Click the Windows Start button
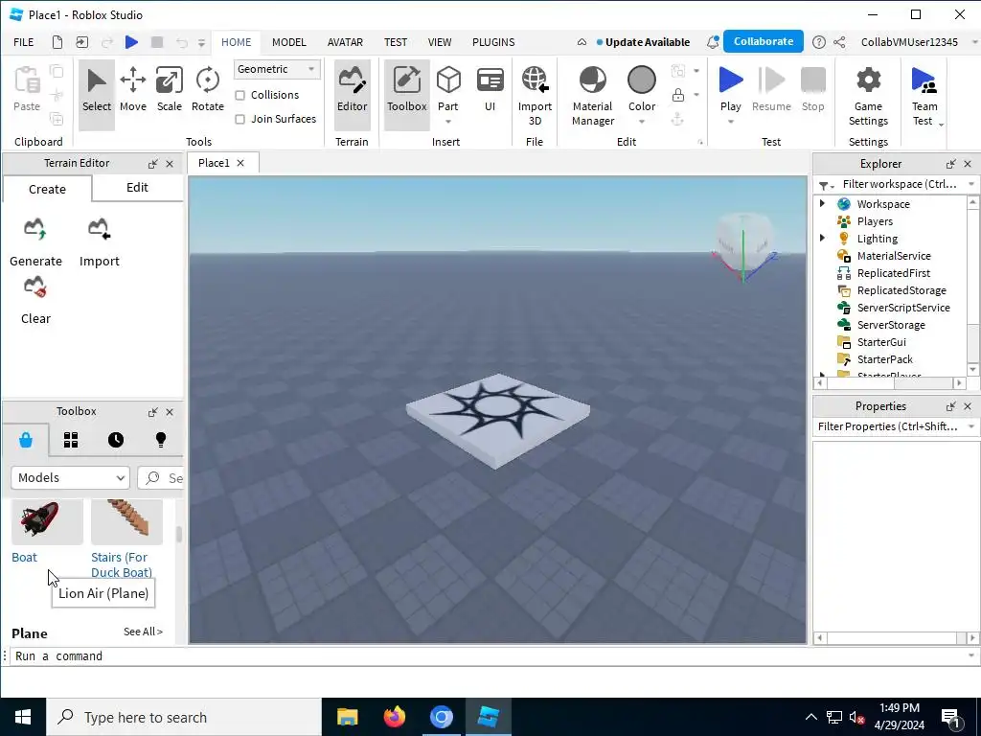 [23, 717]
